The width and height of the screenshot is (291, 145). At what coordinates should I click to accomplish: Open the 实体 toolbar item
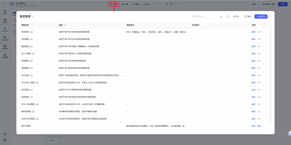[x=125, y=4]
